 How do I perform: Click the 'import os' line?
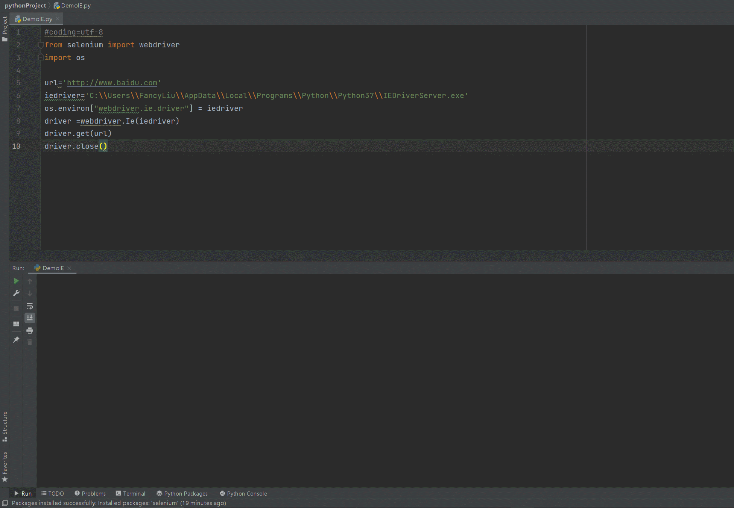[x=64, y=57]
